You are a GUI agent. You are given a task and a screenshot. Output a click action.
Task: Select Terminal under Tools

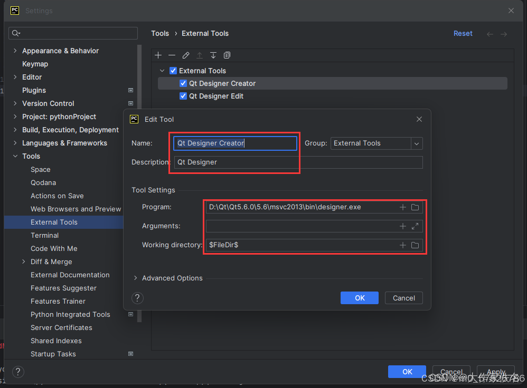[x=45, y=235]
